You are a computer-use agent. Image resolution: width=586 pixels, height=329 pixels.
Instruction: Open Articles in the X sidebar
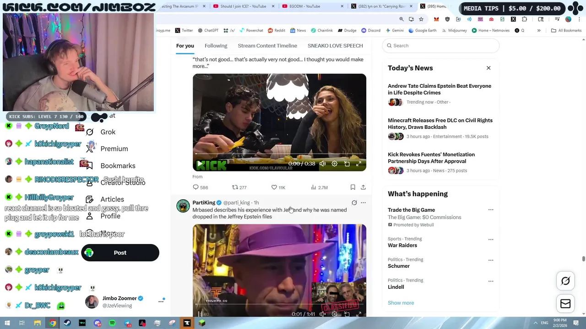(x=105, y=199)
